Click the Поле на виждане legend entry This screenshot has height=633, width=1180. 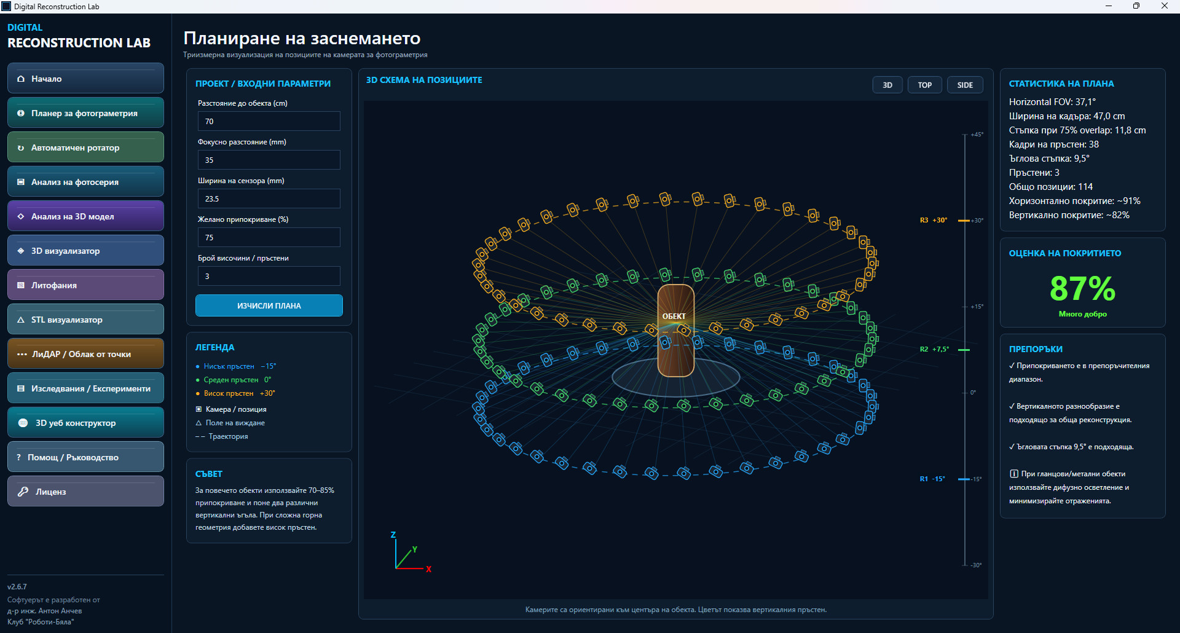point(230,423)
